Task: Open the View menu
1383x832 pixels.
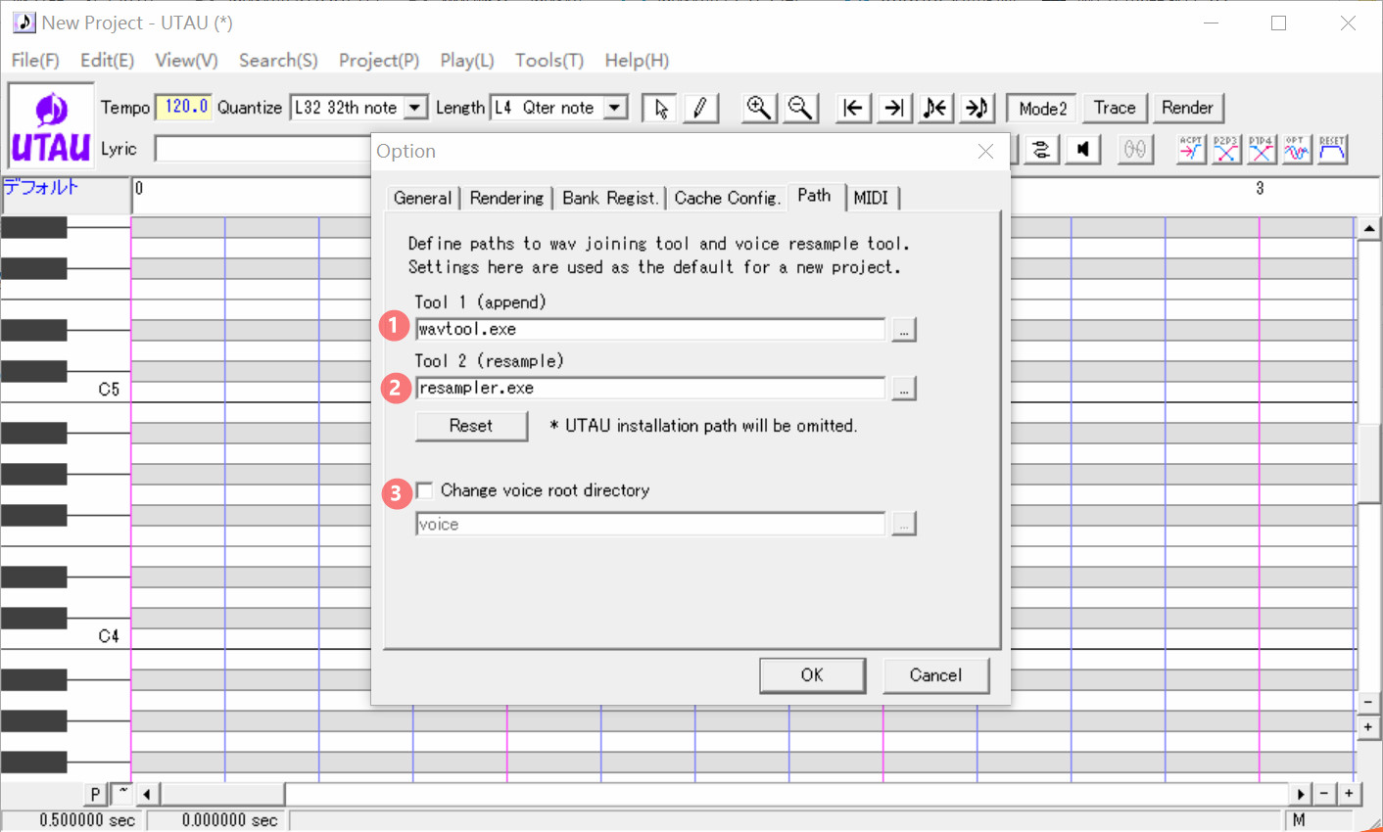Action: 186,61
